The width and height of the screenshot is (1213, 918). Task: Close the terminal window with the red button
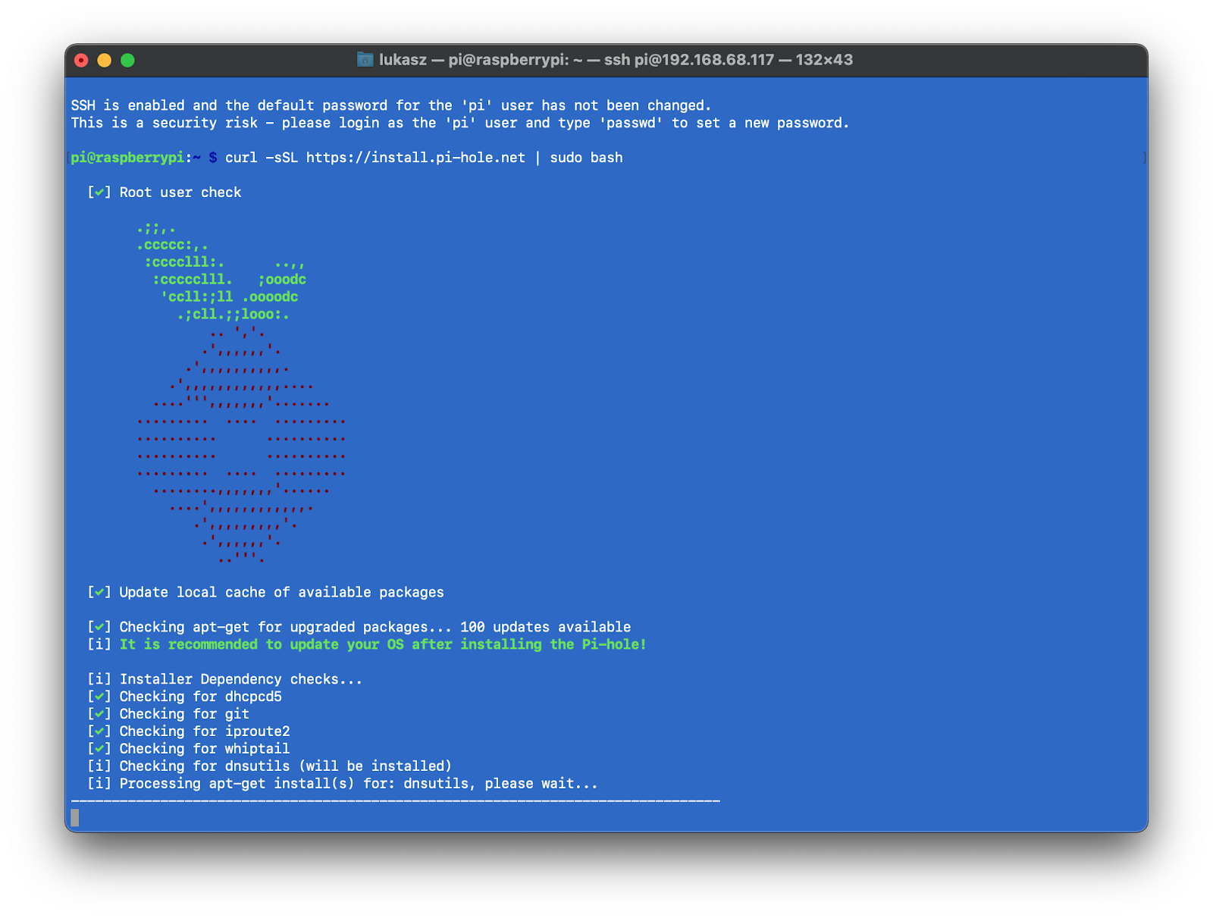coord(82,60)
